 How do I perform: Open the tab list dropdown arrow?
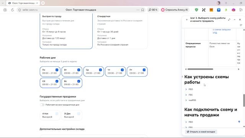pyautogui.click(x=3, y=3)
